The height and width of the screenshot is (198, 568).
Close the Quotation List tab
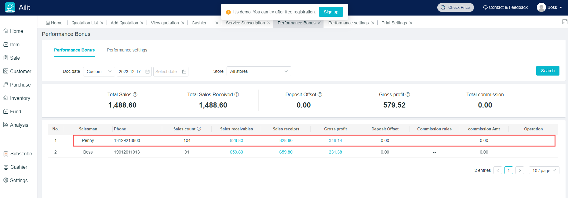click(x=102, y=23)
